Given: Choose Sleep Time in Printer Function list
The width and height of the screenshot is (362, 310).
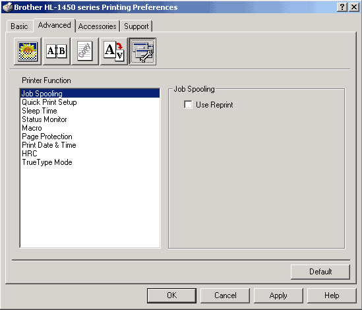Looking at the screenshot, I should click(90, 111).
